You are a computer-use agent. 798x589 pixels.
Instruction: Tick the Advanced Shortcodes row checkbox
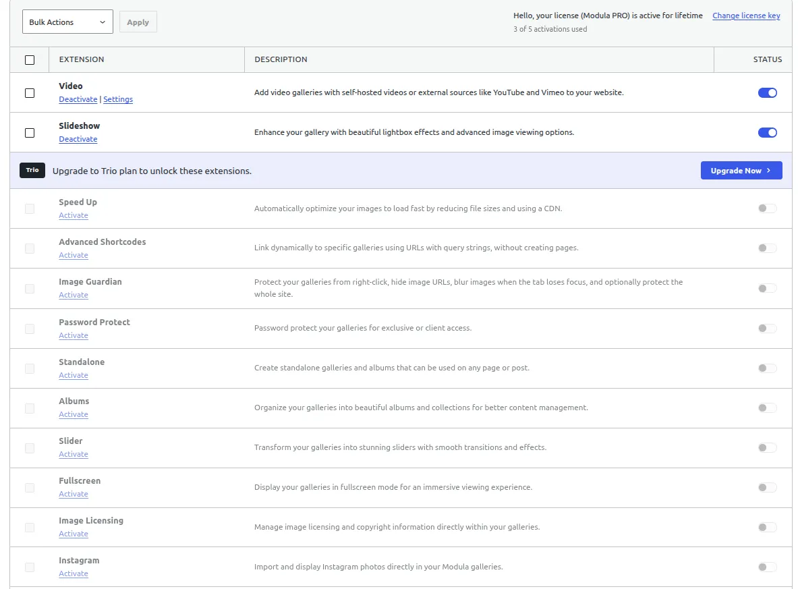click(30, 248)
